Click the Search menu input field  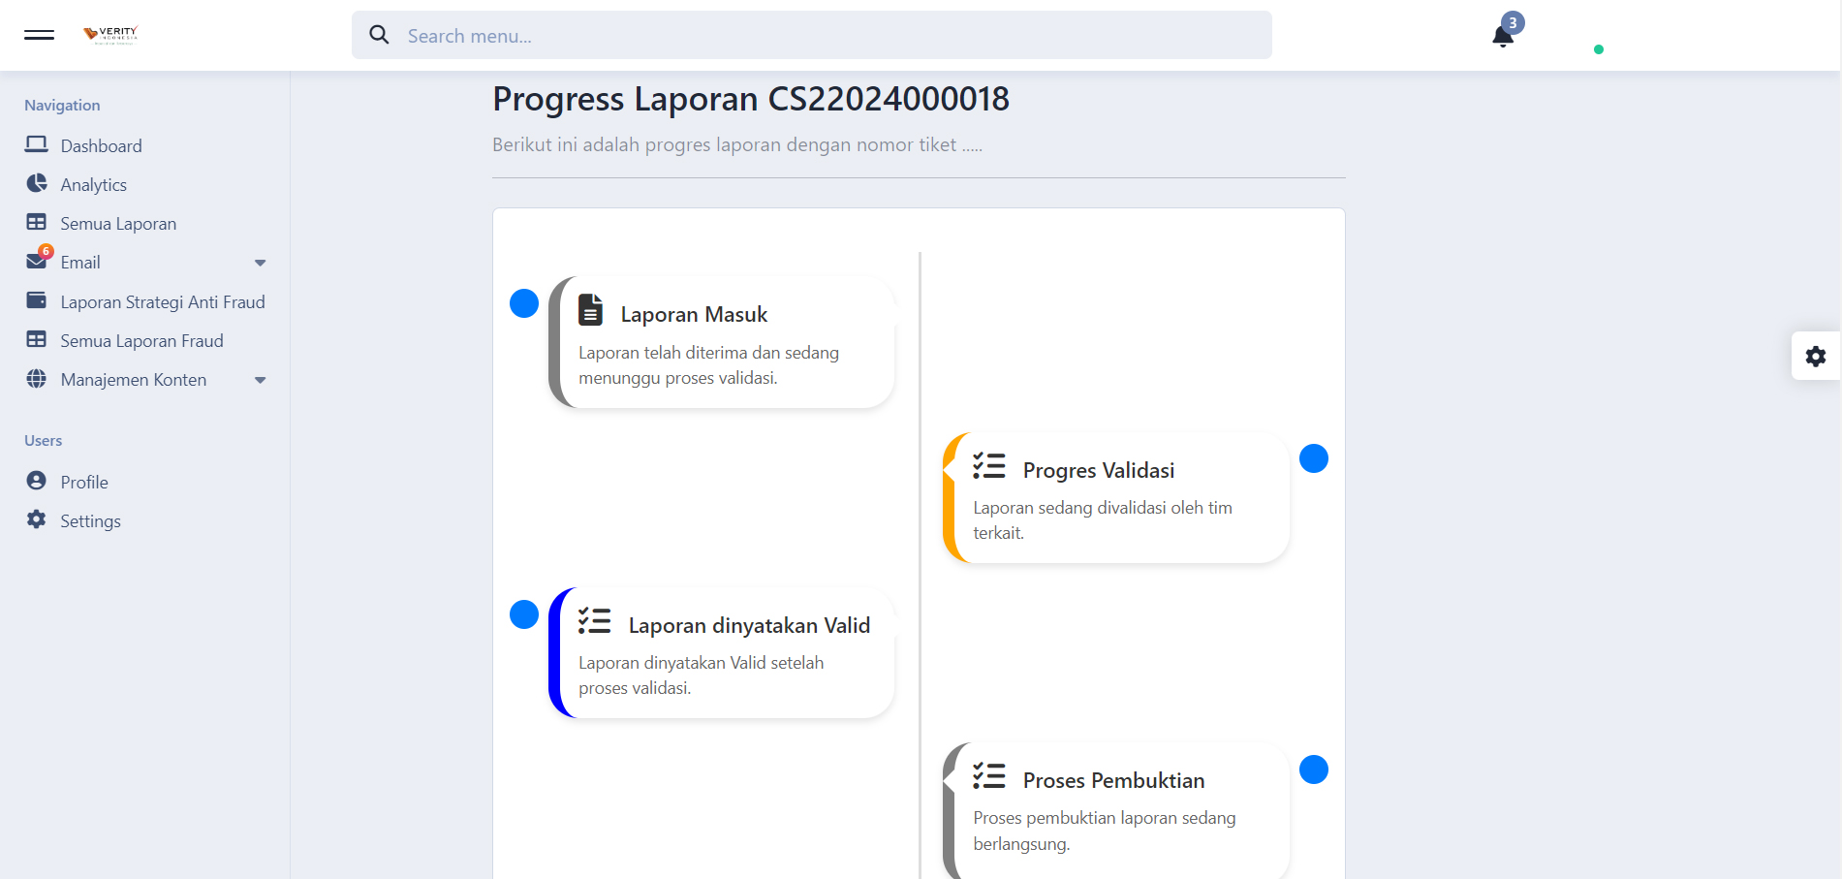pyautogui.click(x=812, y=35)
